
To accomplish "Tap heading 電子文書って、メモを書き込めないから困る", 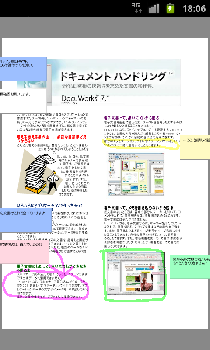I will pyautogui.click(x=139, y=208).
